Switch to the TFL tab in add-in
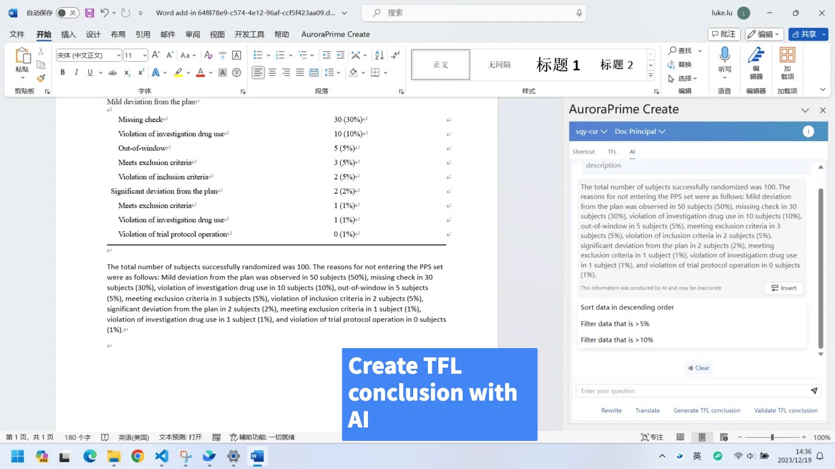 [x=612, y=151]
